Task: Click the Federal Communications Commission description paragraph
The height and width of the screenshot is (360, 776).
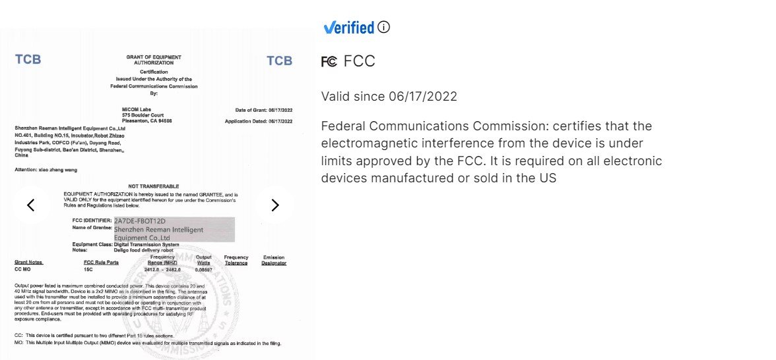Action: pyautogui.click(x=492, y=151)
